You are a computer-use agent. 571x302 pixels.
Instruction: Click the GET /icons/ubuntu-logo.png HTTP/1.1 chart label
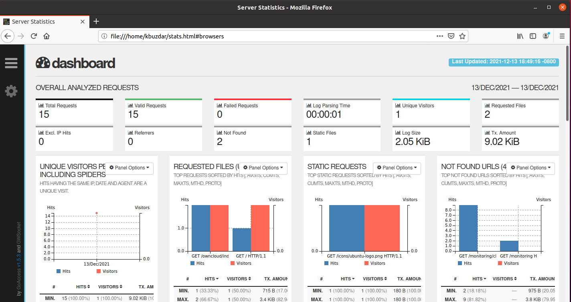364,256
